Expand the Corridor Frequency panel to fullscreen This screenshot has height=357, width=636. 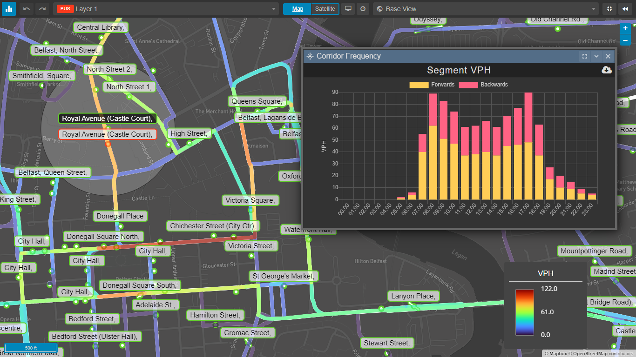584,56
